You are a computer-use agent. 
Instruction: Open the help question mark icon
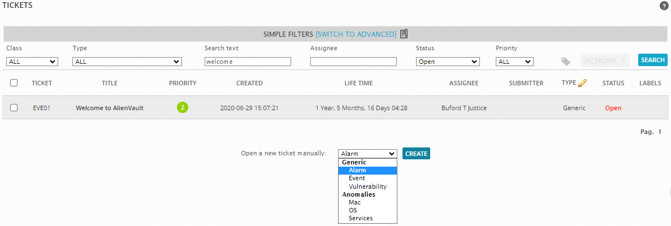pyautogui.click(x=664, y=6)
